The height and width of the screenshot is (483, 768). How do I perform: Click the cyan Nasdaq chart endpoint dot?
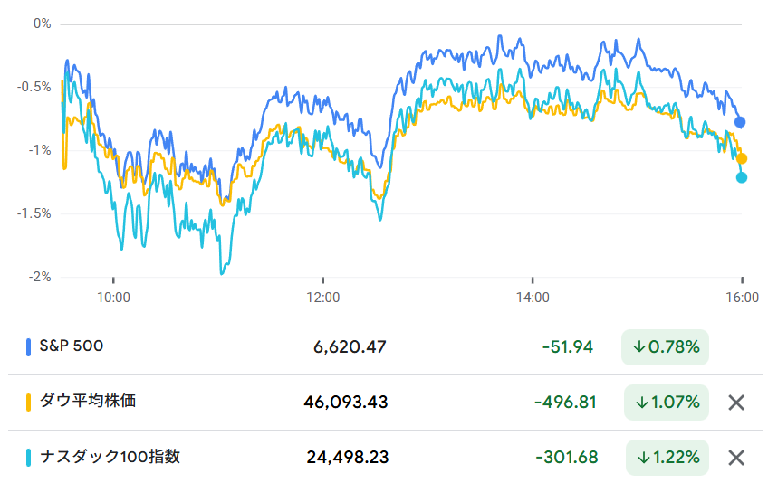[x=742, y=177]
